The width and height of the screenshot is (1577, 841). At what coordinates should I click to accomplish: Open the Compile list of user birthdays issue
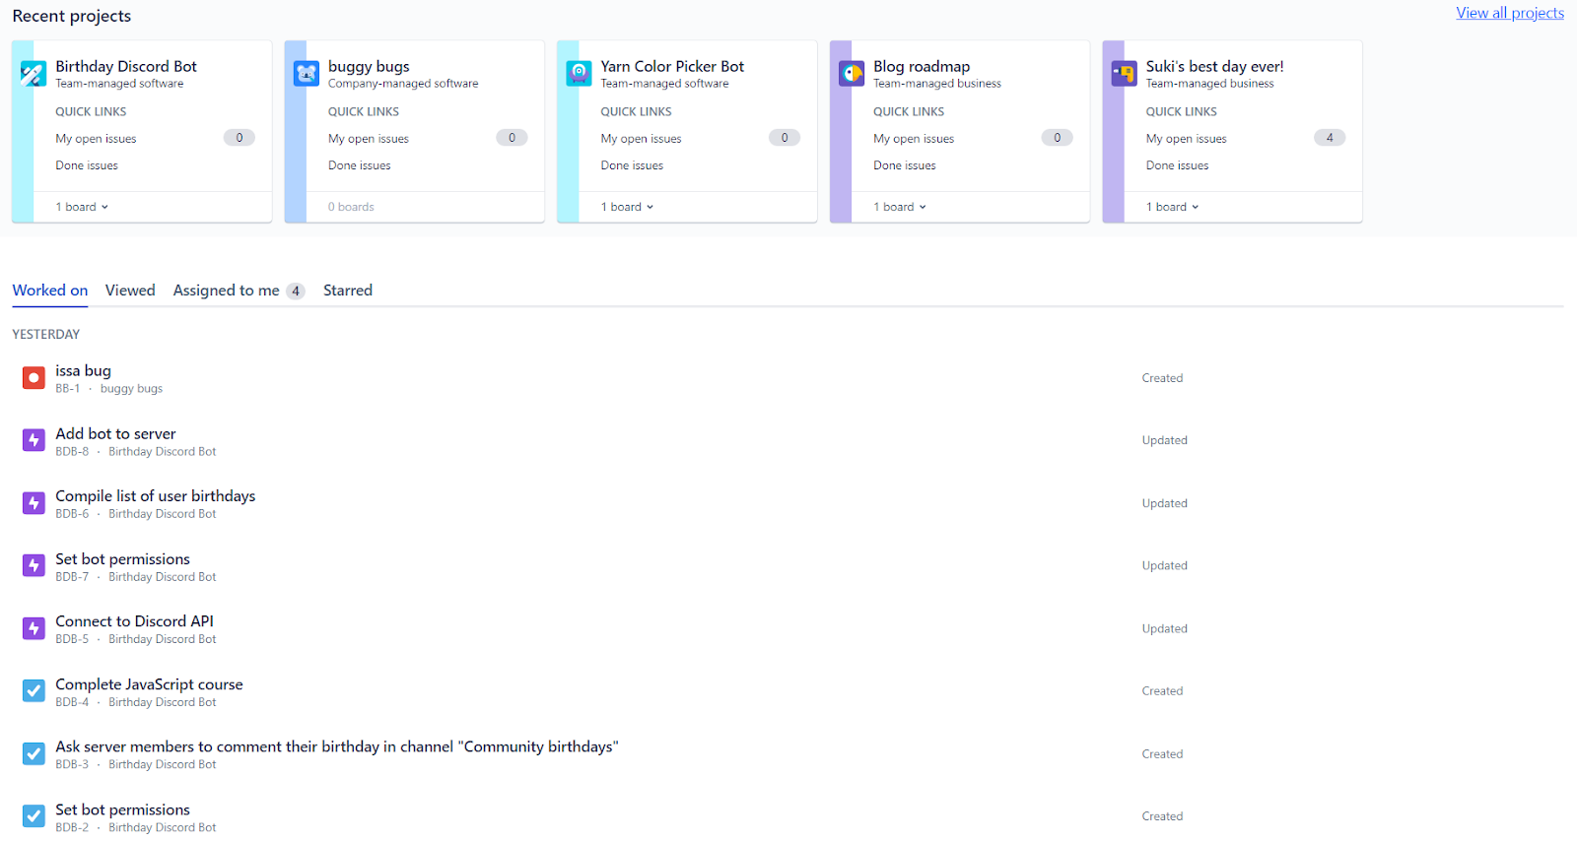click(x=156, y=496)
